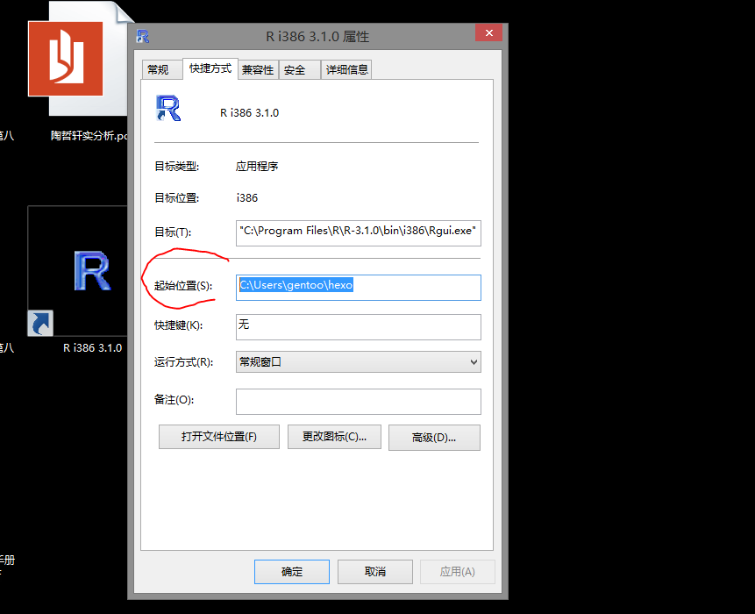Expand the 运行方式(R) dropdown
This screenshot has width=755, height=614.
coord(359,362)
